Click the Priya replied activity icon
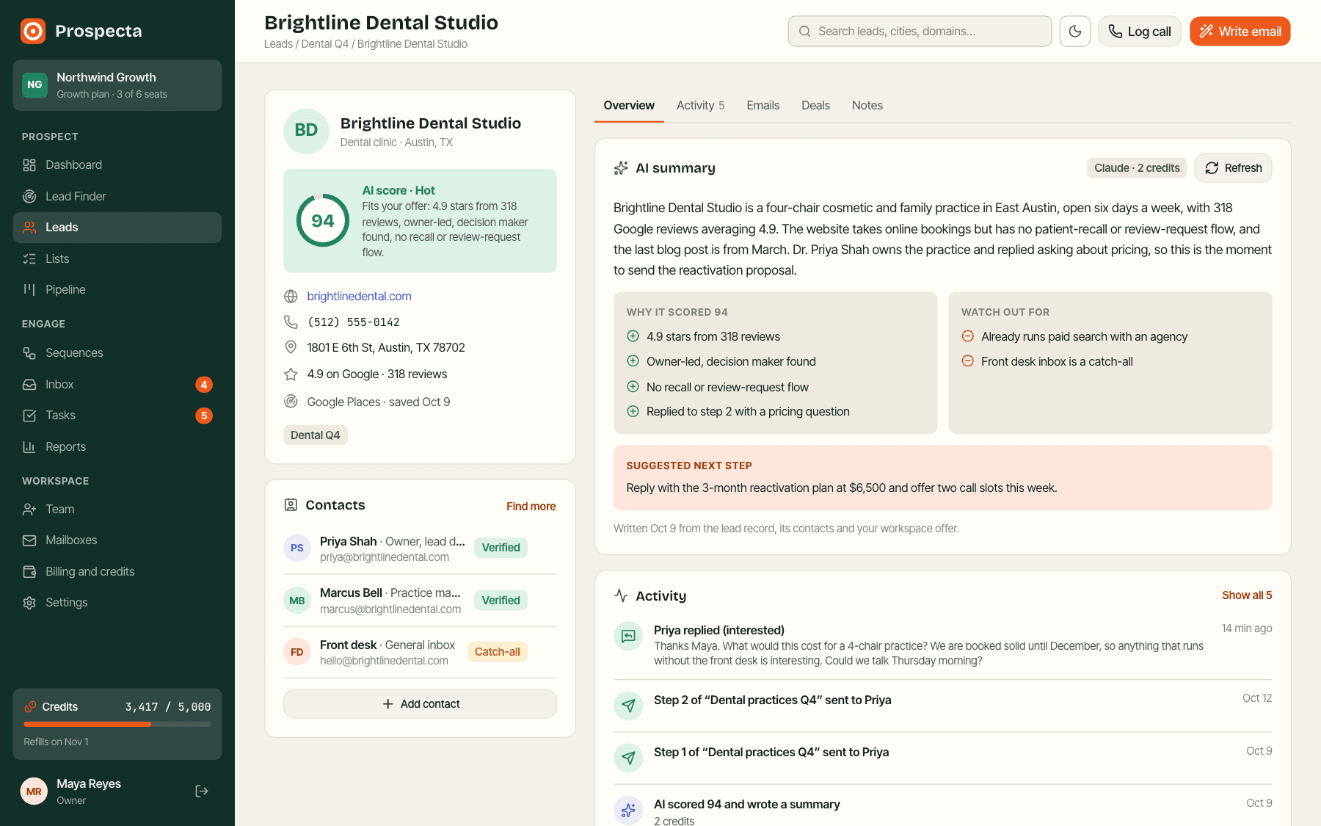The image size is (1321, 826). (x=628, y=636)
